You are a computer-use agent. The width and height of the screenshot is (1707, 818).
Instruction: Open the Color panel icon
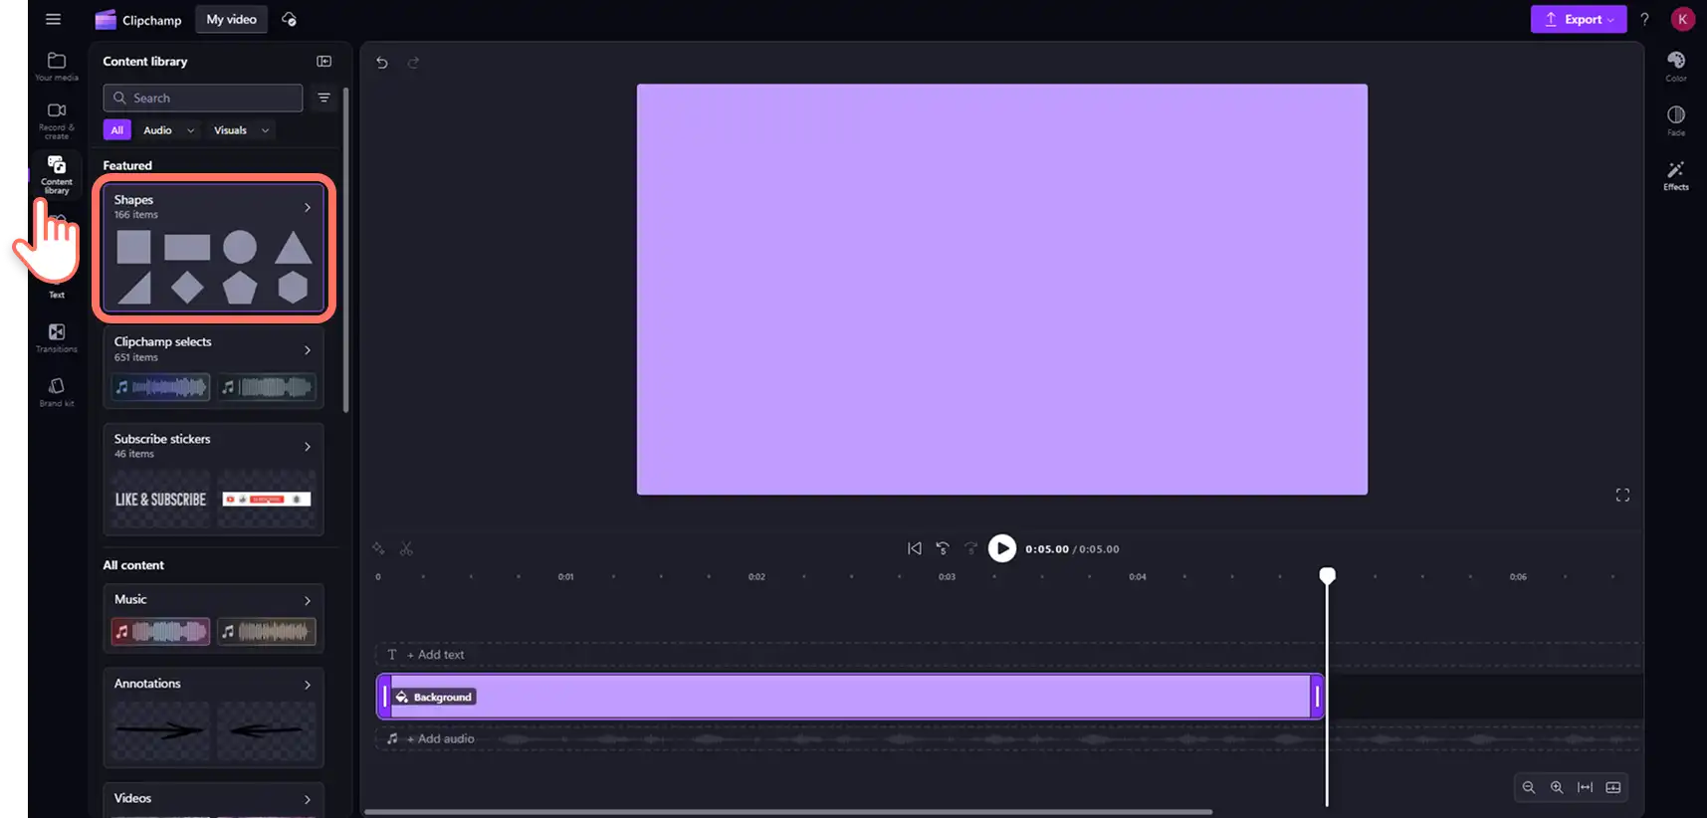point(1676,67)
